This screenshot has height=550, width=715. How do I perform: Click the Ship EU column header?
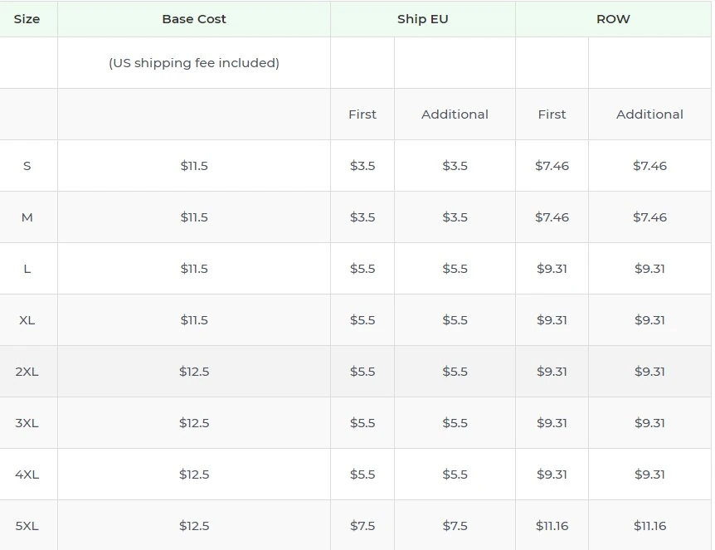tap(423, 18)
